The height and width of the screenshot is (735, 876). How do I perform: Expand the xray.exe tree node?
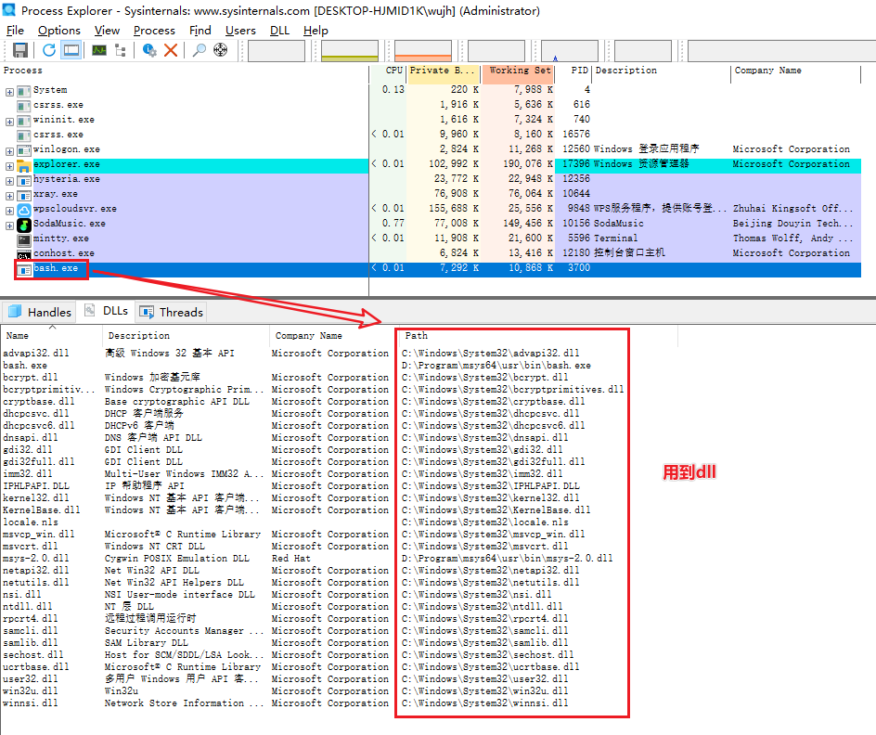[x=9, y=196]
